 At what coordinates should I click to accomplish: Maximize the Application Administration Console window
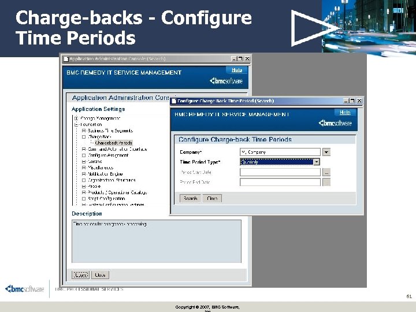pos(240,58)
